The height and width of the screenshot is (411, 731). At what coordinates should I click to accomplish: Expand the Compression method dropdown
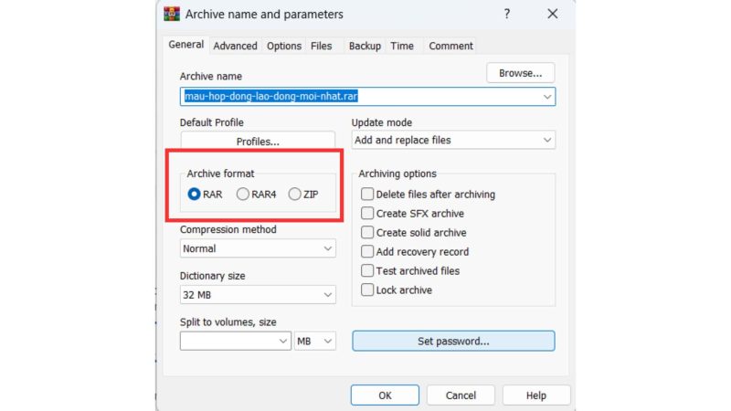[x=258, y=248]
